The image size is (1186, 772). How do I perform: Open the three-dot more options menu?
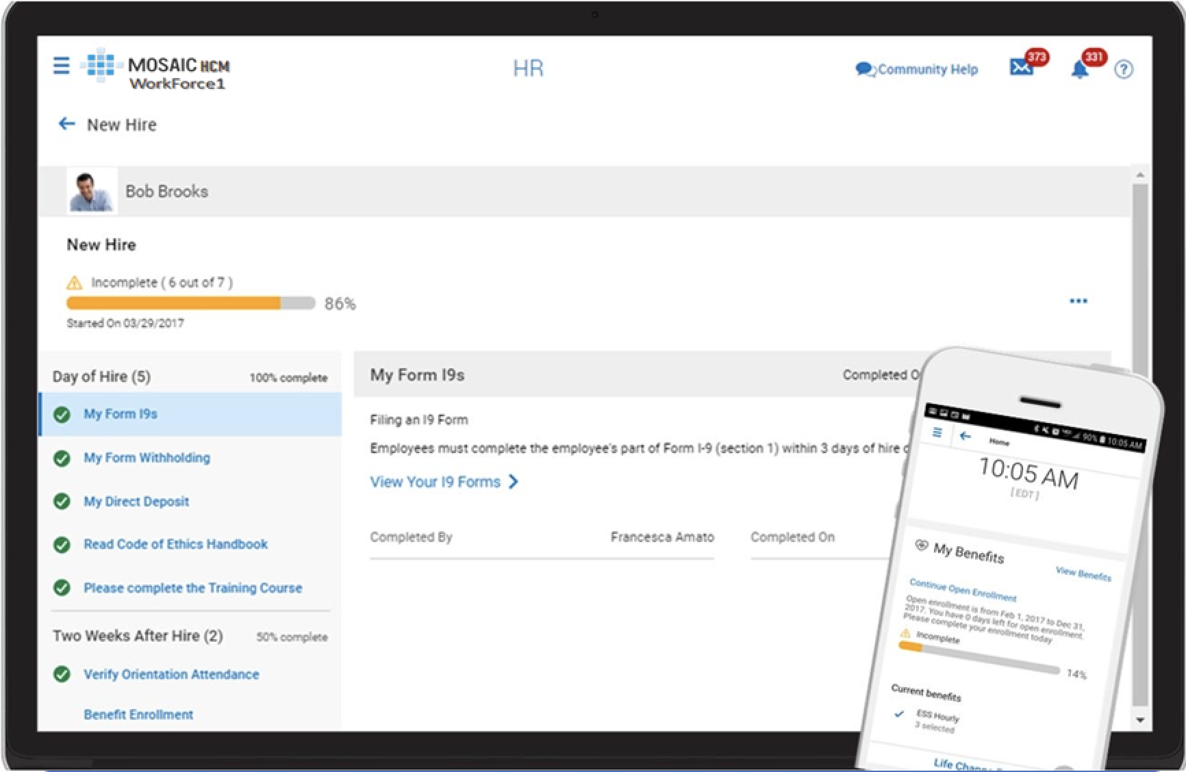pos(1078,301)
